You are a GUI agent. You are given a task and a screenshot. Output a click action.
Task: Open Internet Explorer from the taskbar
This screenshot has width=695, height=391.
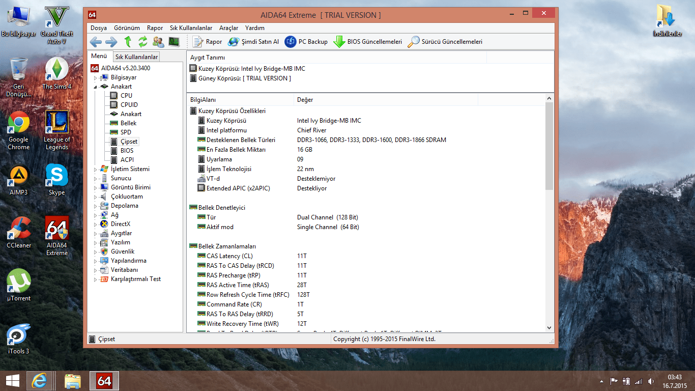click(x=41, y=381)
